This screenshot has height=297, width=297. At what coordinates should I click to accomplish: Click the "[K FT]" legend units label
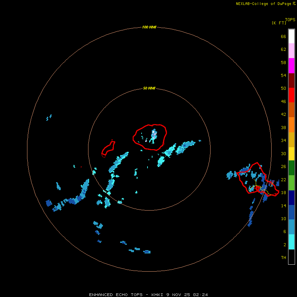click(279, 23)
